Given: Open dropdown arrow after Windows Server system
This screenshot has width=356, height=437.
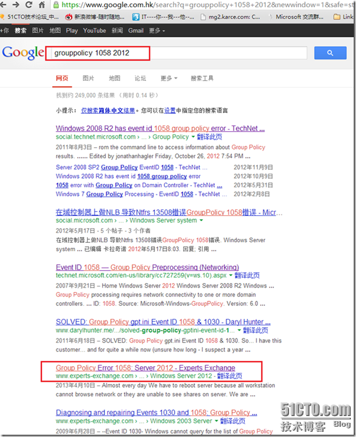Looking at the screenshot, I should [x=201, y=220].
